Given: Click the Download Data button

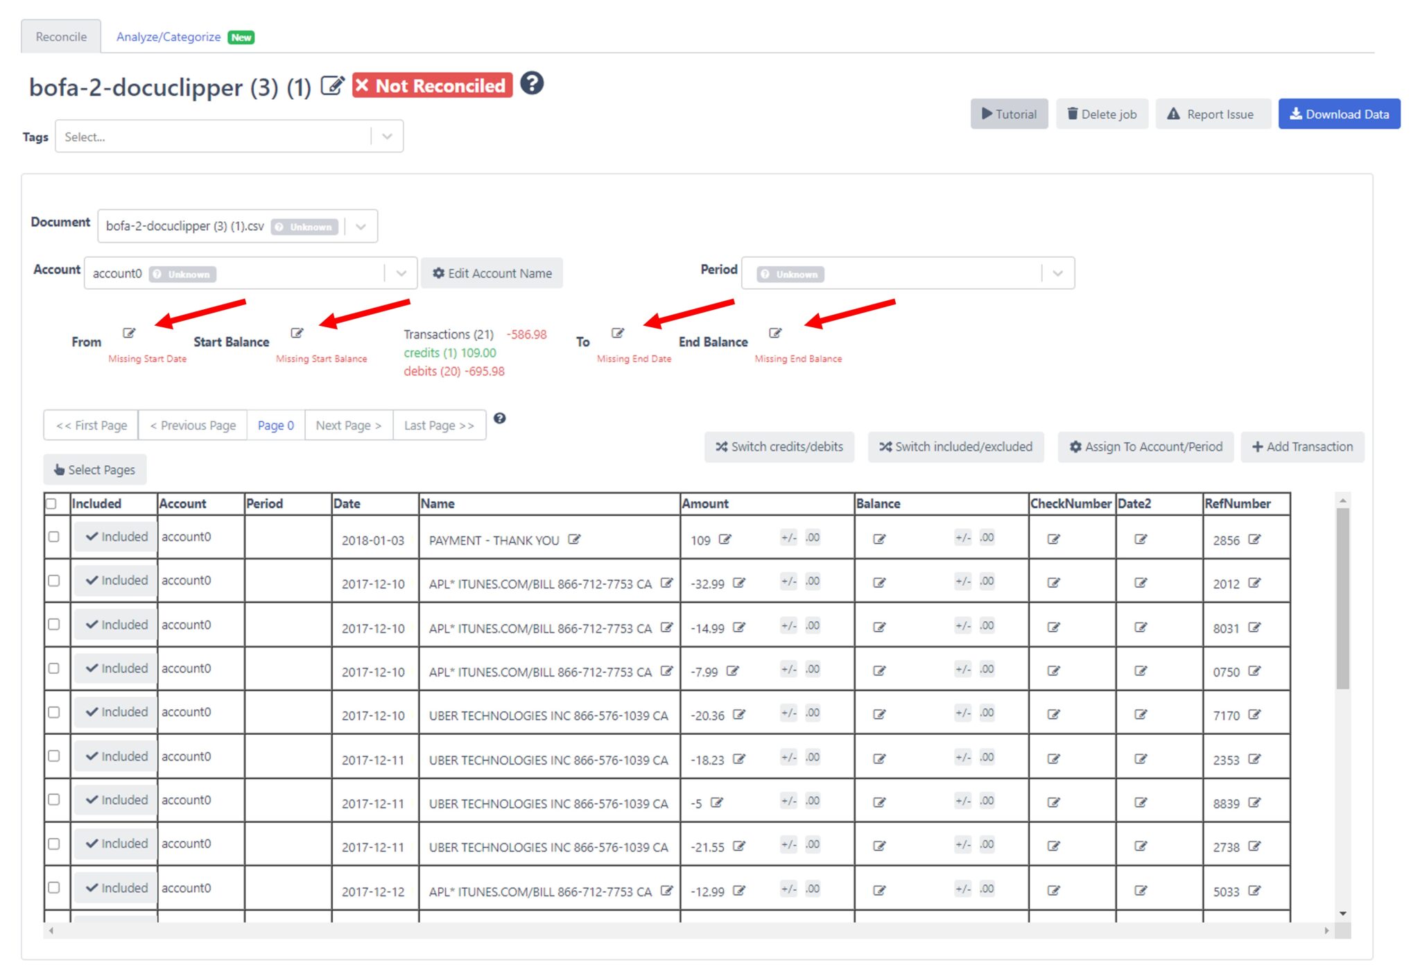Looking at the screenshot, I should (x=1339, y=114).
